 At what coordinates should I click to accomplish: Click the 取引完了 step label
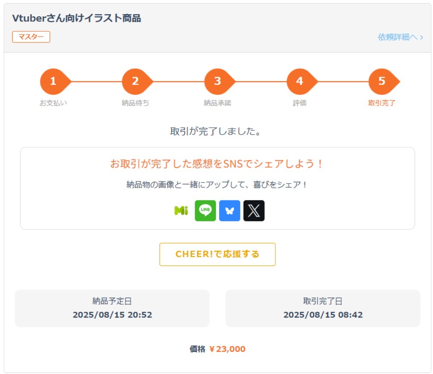(x=382, y=103)
